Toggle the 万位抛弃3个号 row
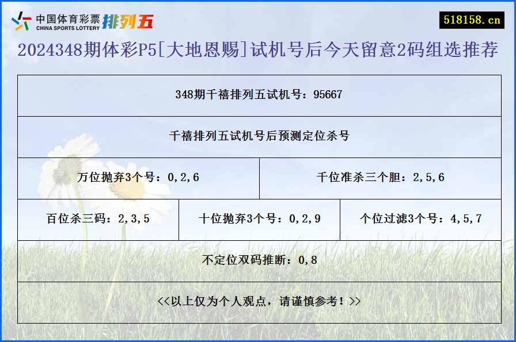516x342 pixels. tap(138, 178)
